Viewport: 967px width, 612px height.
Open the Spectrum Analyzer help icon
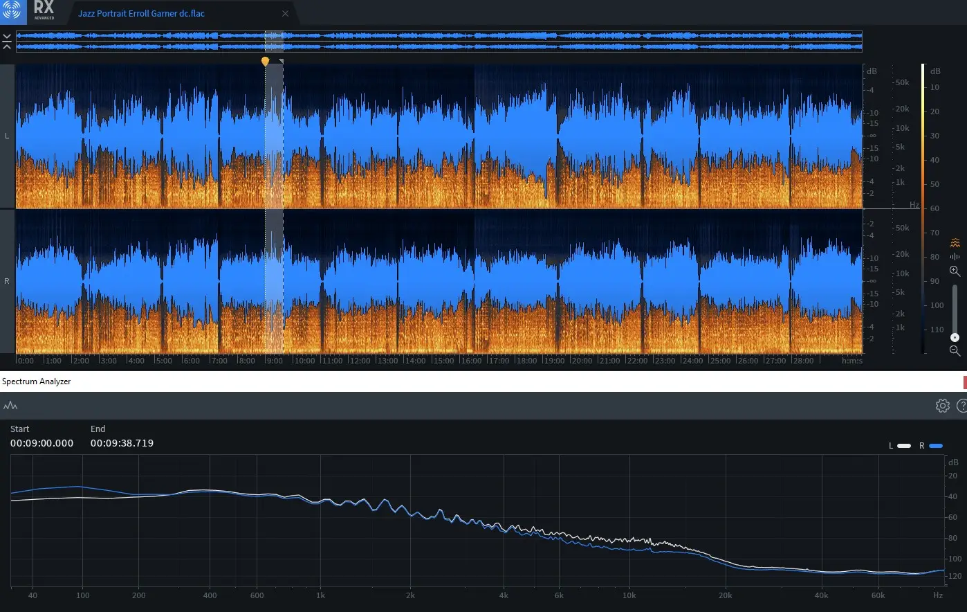click(x=961, y=406)
